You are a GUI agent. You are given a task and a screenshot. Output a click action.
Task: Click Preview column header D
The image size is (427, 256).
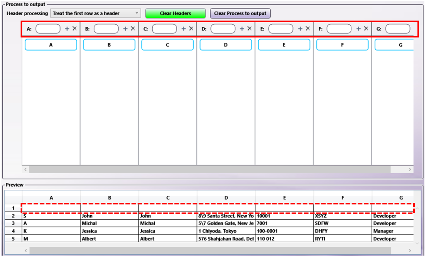click(x=226, y=198)
